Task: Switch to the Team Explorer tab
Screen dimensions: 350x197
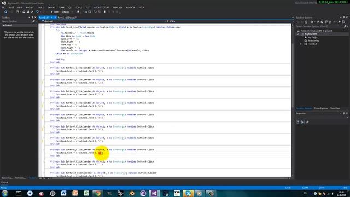Action: pyautogui.click(x=321, y=108)
